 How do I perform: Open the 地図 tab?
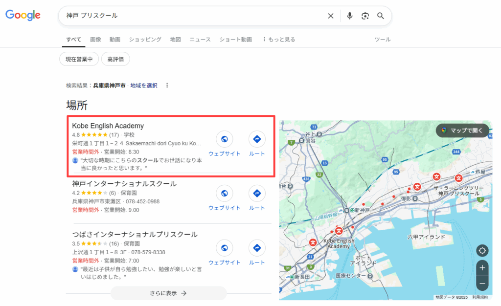coord(176,40)
